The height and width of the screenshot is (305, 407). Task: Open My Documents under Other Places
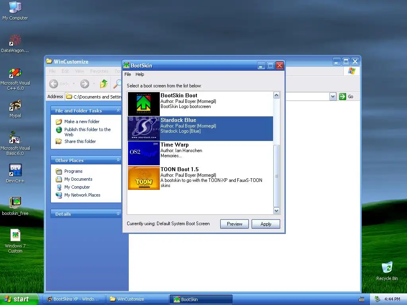(78, 179)
